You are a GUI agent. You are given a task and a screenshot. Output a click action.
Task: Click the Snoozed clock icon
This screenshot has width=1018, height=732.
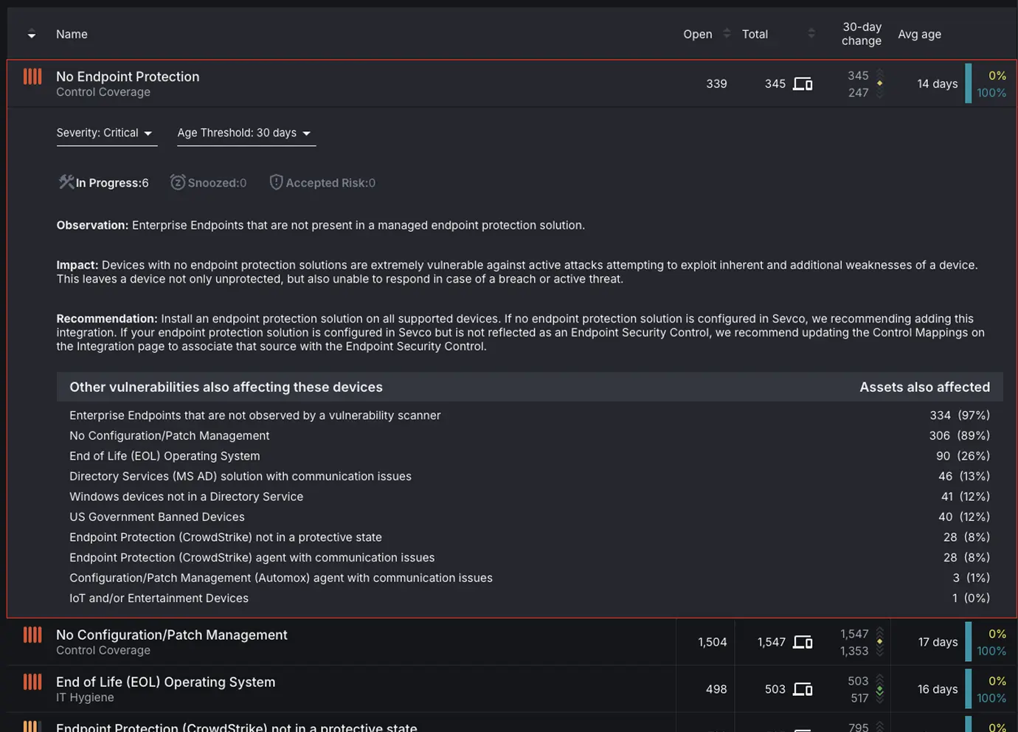point(178,182)
